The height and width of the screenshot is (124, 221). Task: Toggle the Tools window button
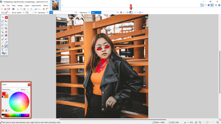coord(202,5)
